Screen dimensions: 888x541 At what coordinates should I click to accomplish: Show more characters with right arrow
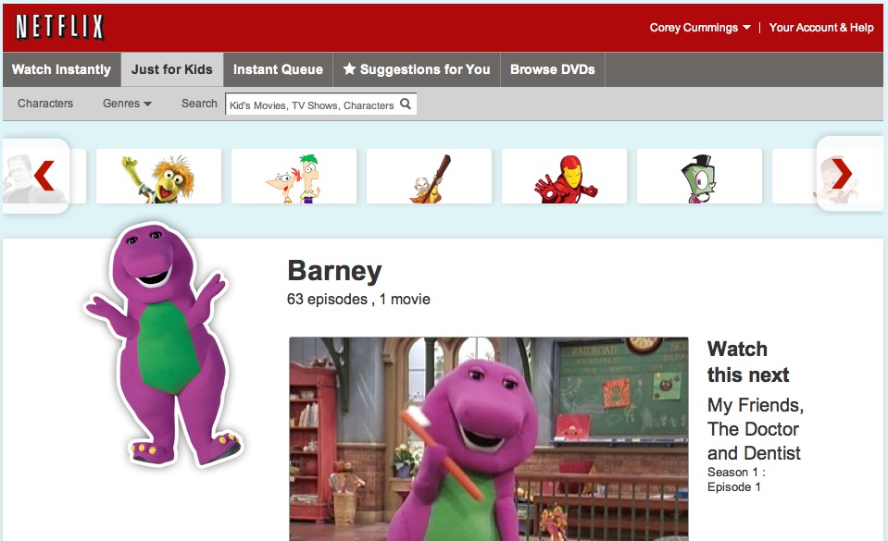click(842, 173)
